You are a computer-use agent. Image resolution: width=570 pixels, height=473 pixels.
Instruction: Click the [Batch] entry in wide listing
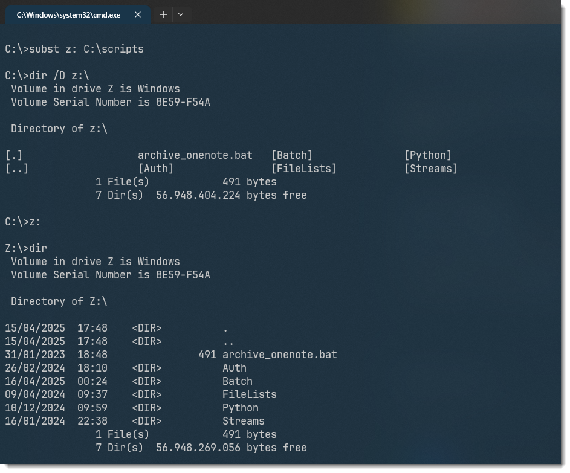(291, 155)
